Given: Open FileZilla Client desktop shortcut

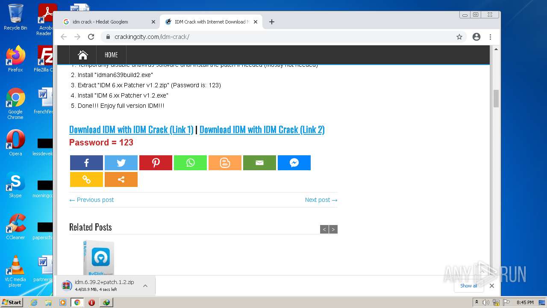Looking at the screenshot, I should 44,59.
